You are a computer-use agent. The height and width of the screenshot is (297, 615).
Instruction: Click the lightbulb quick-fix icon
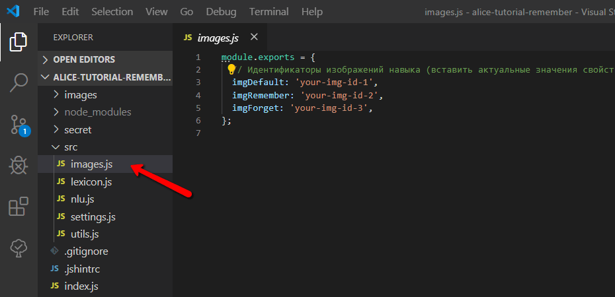pos(231,70)
